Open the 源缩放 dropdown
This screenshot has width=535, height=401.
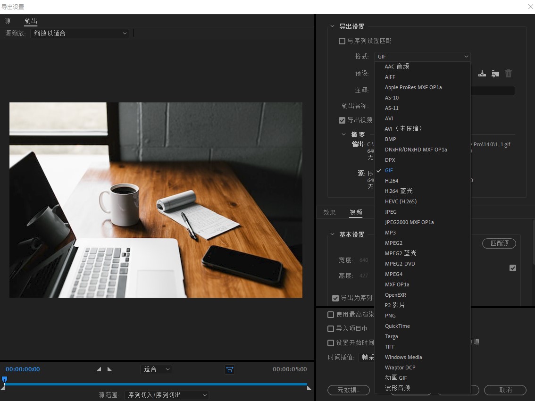80,33
